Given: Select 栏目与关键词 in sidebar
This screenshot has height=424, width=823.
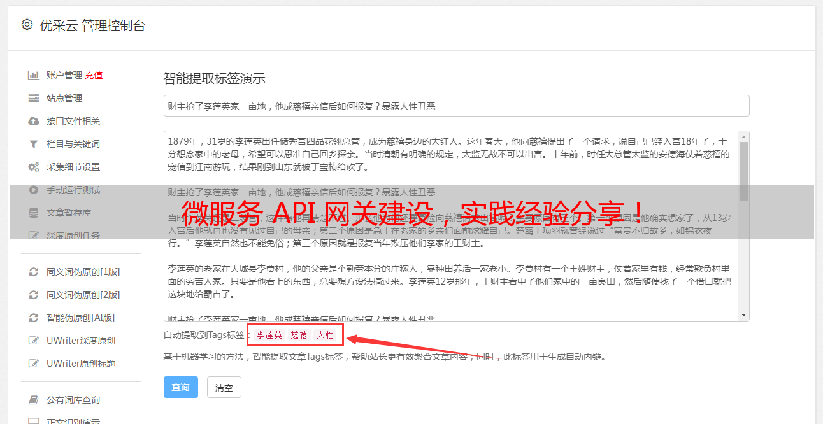Looking at the screenshot, I should pyautogui.click(x=73, y=144).
